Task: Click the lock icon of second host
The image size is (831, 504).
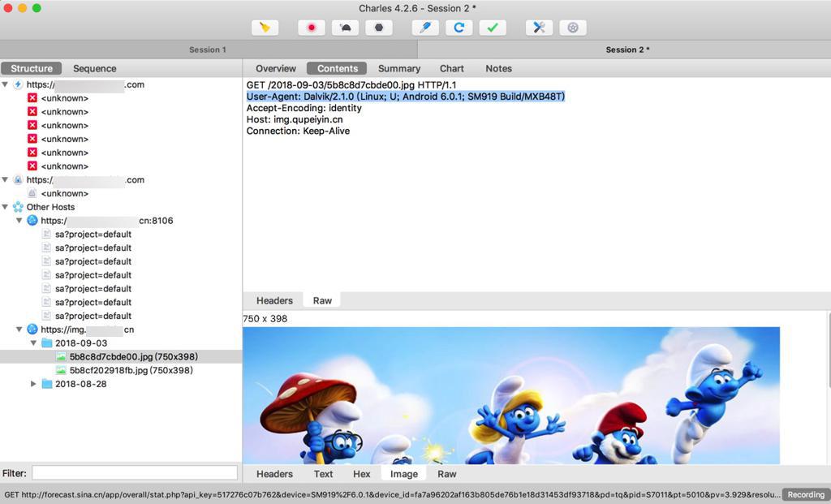Action: (18, 179)
